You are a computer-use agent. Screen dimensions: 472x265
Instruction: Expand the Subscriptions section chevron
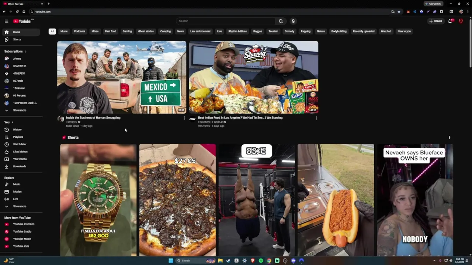[25, 51]
